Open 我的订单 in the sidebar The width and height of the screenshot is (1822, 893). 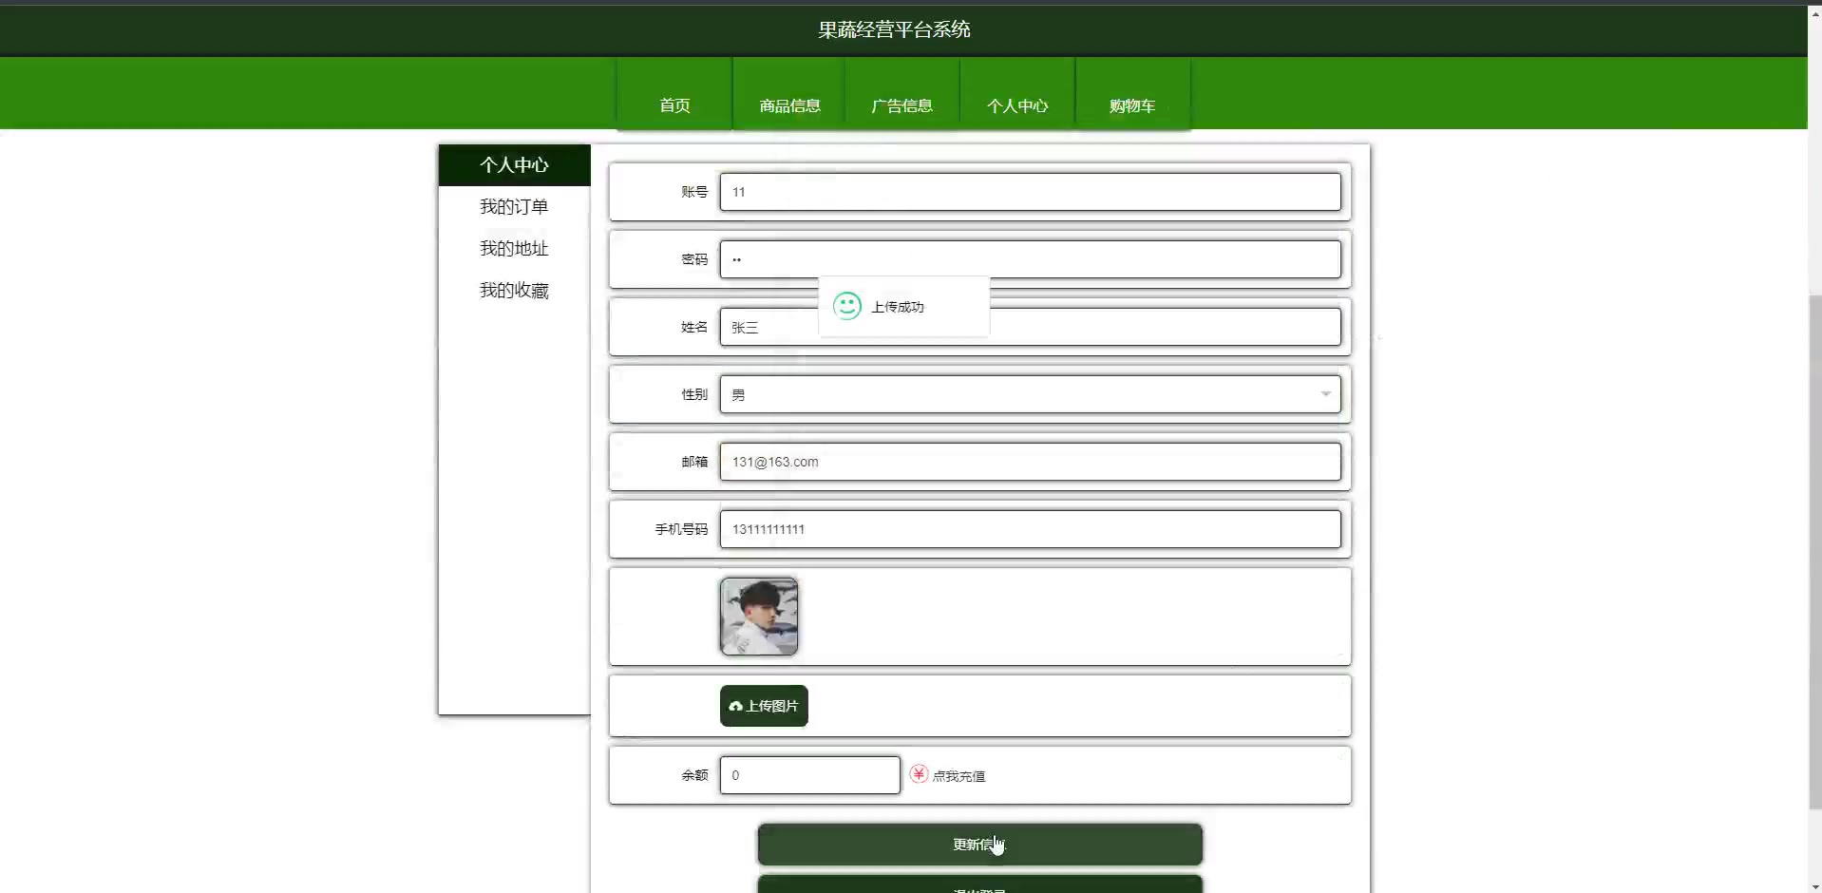(x=514, y=207)
